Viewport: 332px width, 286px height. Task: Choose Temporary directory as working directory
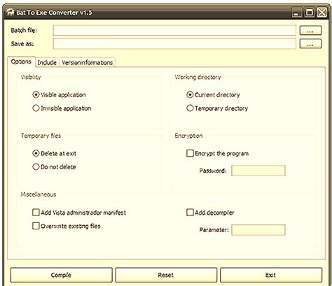point(190,108)
